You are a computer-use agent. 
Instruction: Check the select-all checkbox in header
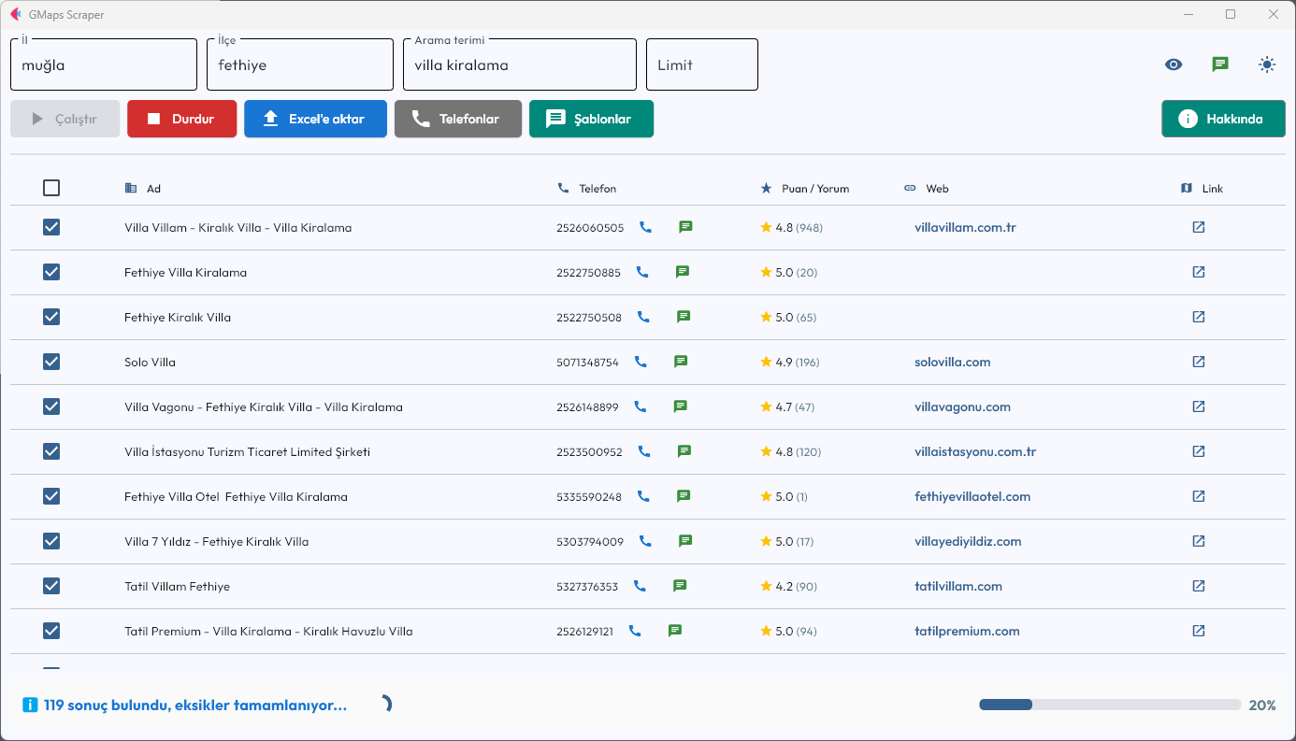tap(51, 188)
